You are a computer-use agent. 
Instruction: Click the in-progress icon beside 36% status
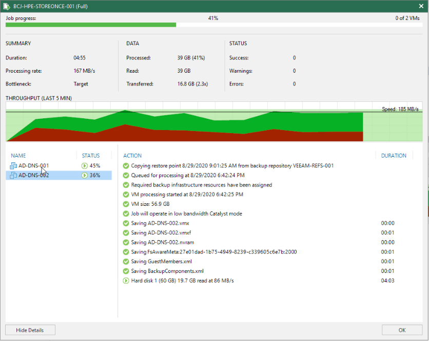tap(85, 175)
